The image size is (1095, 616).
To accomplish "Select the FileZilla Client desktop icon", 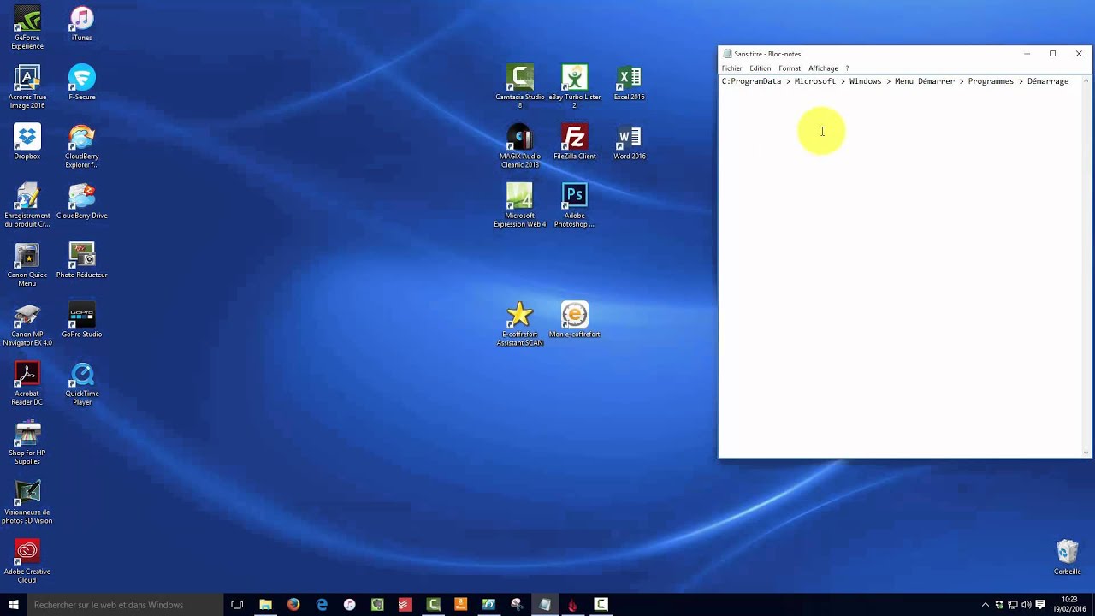I will pos(574,143).
